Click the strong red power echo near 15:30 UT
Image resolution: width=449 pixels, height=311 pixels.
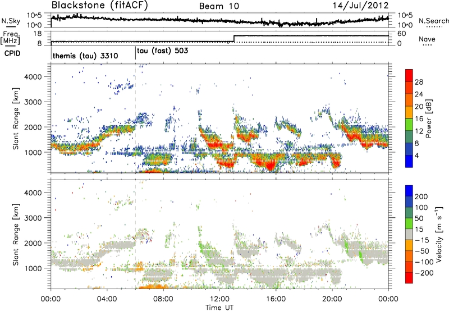tap(270, 165)
